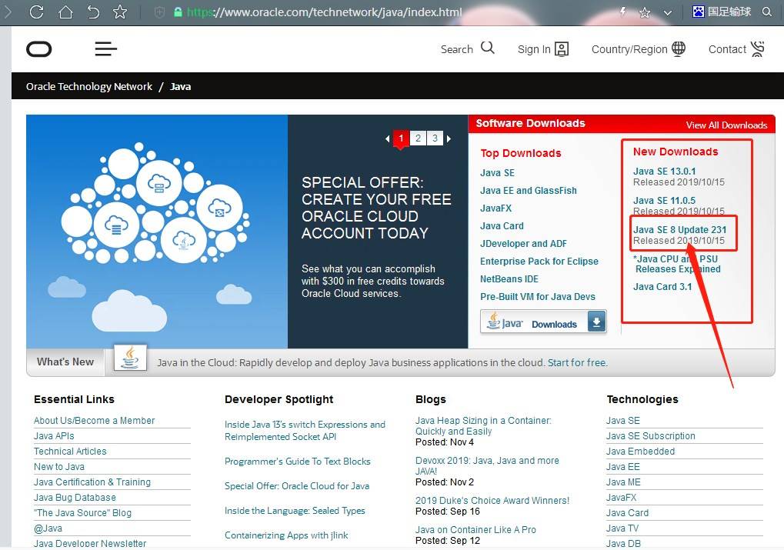Open Java SE 8 Update 231 link
This screenshot has height=550, width=784.
[679, 229]
